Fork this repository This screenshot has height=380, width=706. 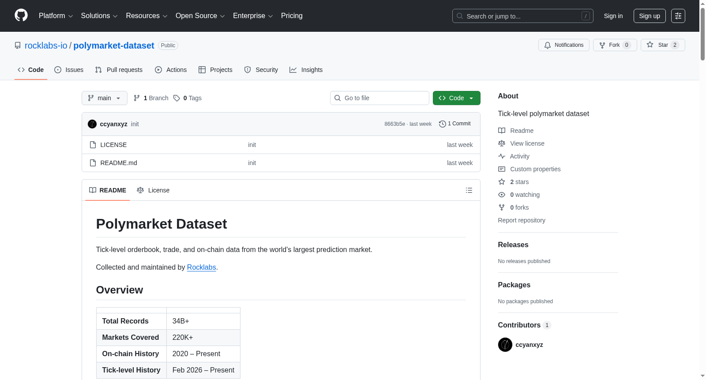tap(615, 45)
